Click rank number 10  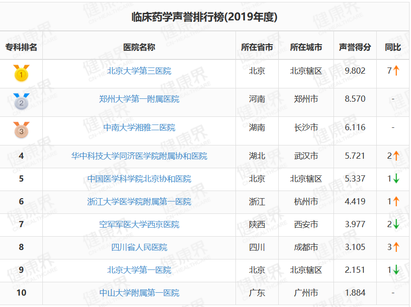point(21,293)
